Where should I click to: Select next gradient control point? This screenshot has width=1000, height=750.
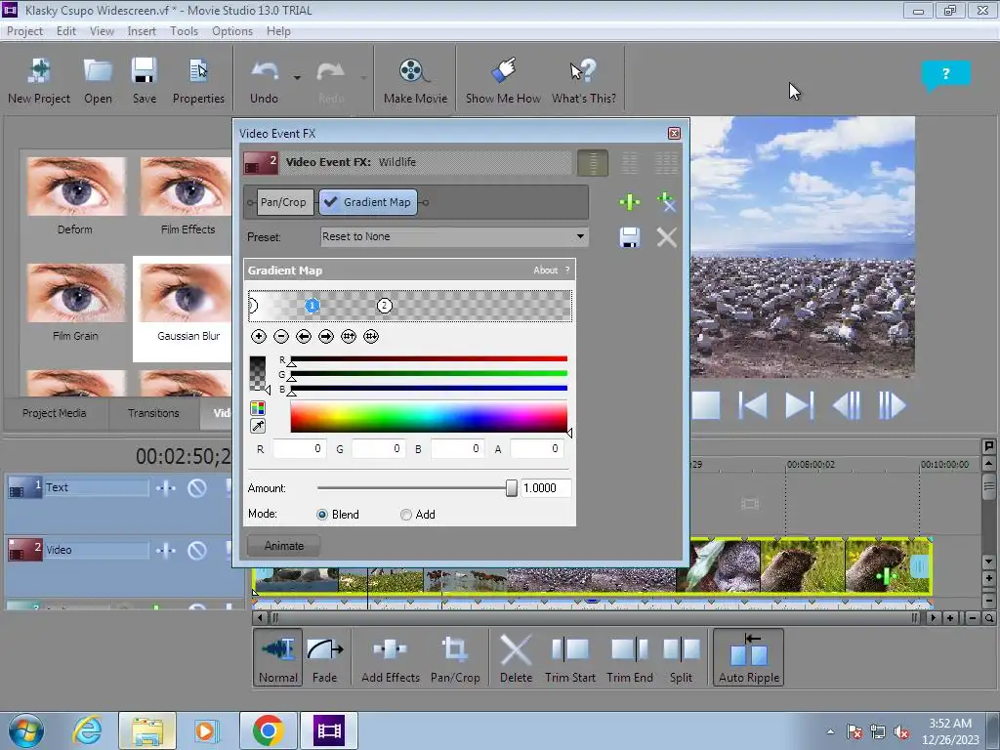(x=326, y=336)
